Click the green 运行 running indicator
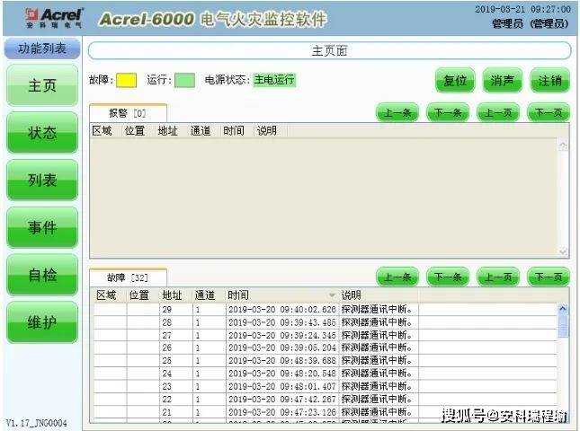580x431 pixels. (x=184, y=80)
